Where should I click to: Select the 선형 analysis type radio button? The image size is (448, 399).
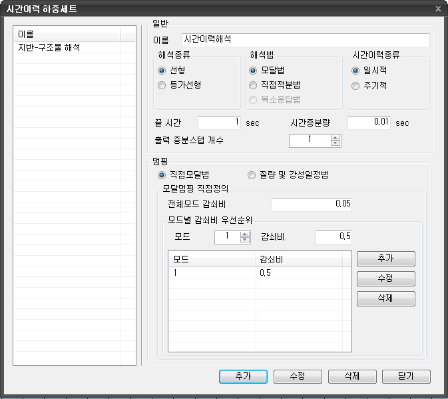(x=162, y=71)
